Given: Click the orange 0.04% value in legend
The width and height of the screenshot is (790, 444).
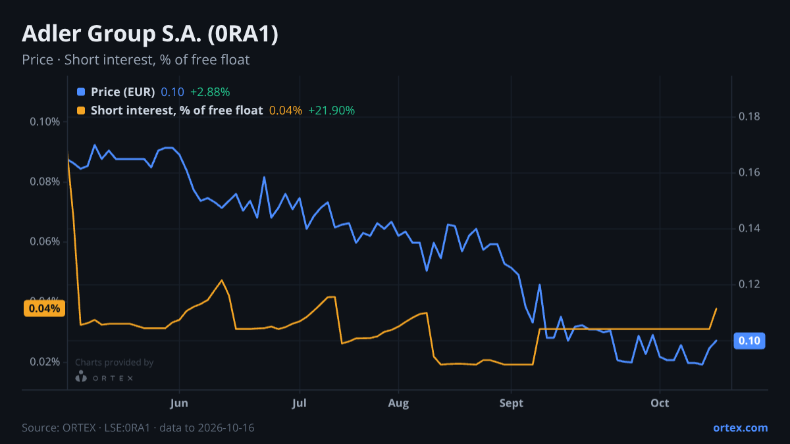Looking at the screenshot, I should [x=286, y=111].
